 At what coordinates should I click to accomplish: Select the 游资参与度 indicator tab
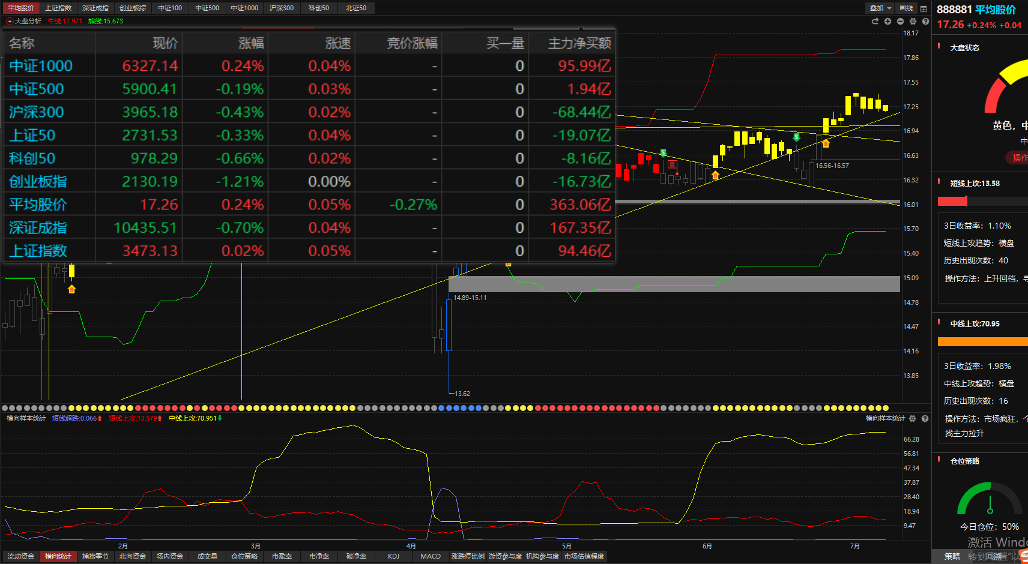point(505,556)
